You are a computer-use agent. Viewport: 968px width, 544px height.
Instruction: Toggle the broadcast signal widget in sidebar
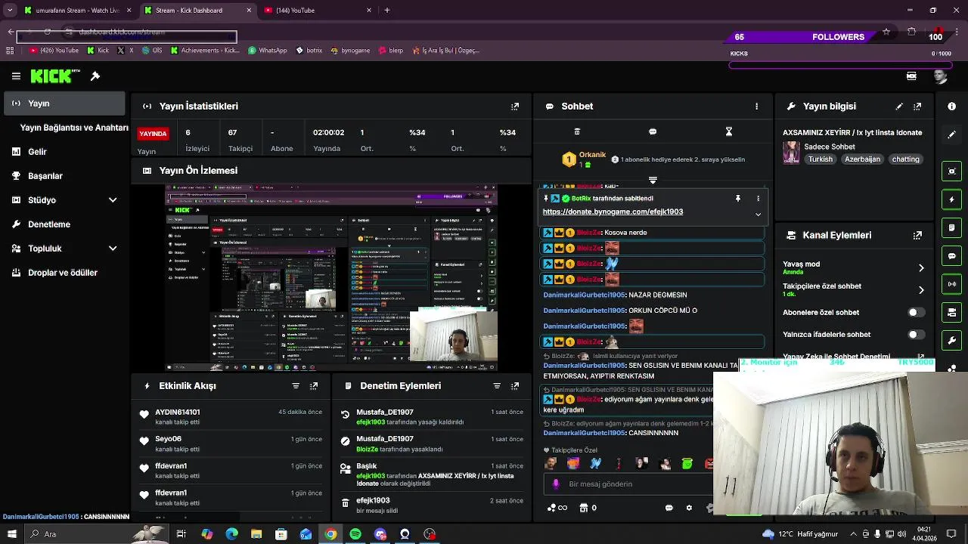[x=952, y=284]
